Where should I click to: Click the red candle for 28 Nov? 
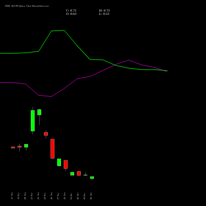(x=66, y=164)
